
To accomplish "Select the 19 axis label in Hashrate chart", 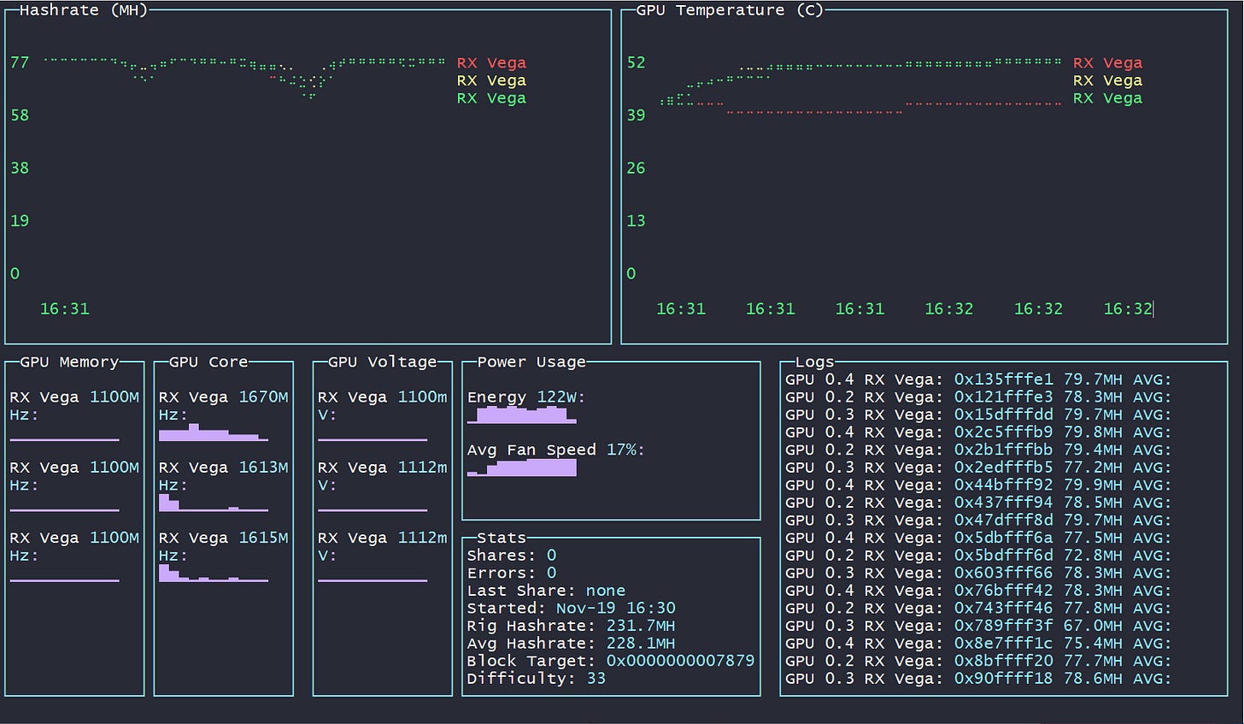I will (x=20, y=221).
